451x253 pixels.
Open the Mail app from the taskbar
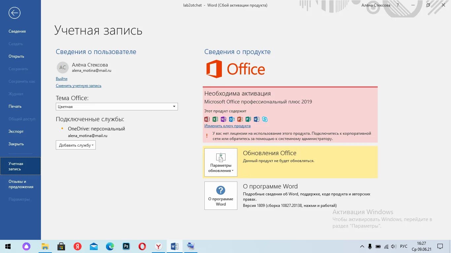pyautogui.click(x=93, y=246)
